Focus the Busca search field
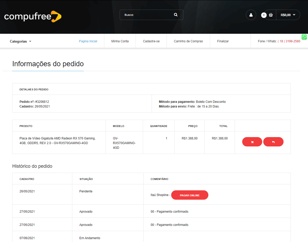 [x=151, y=15]
